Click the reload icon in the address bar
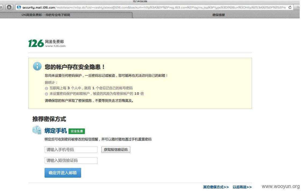Viewport: 304px width, 192px height. coord(290,7)
